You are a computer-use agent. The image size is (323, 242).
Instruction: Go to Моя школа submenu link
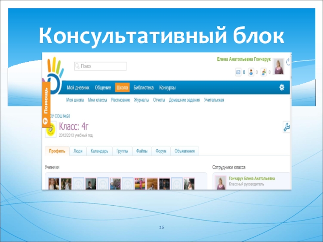point(75,100)
